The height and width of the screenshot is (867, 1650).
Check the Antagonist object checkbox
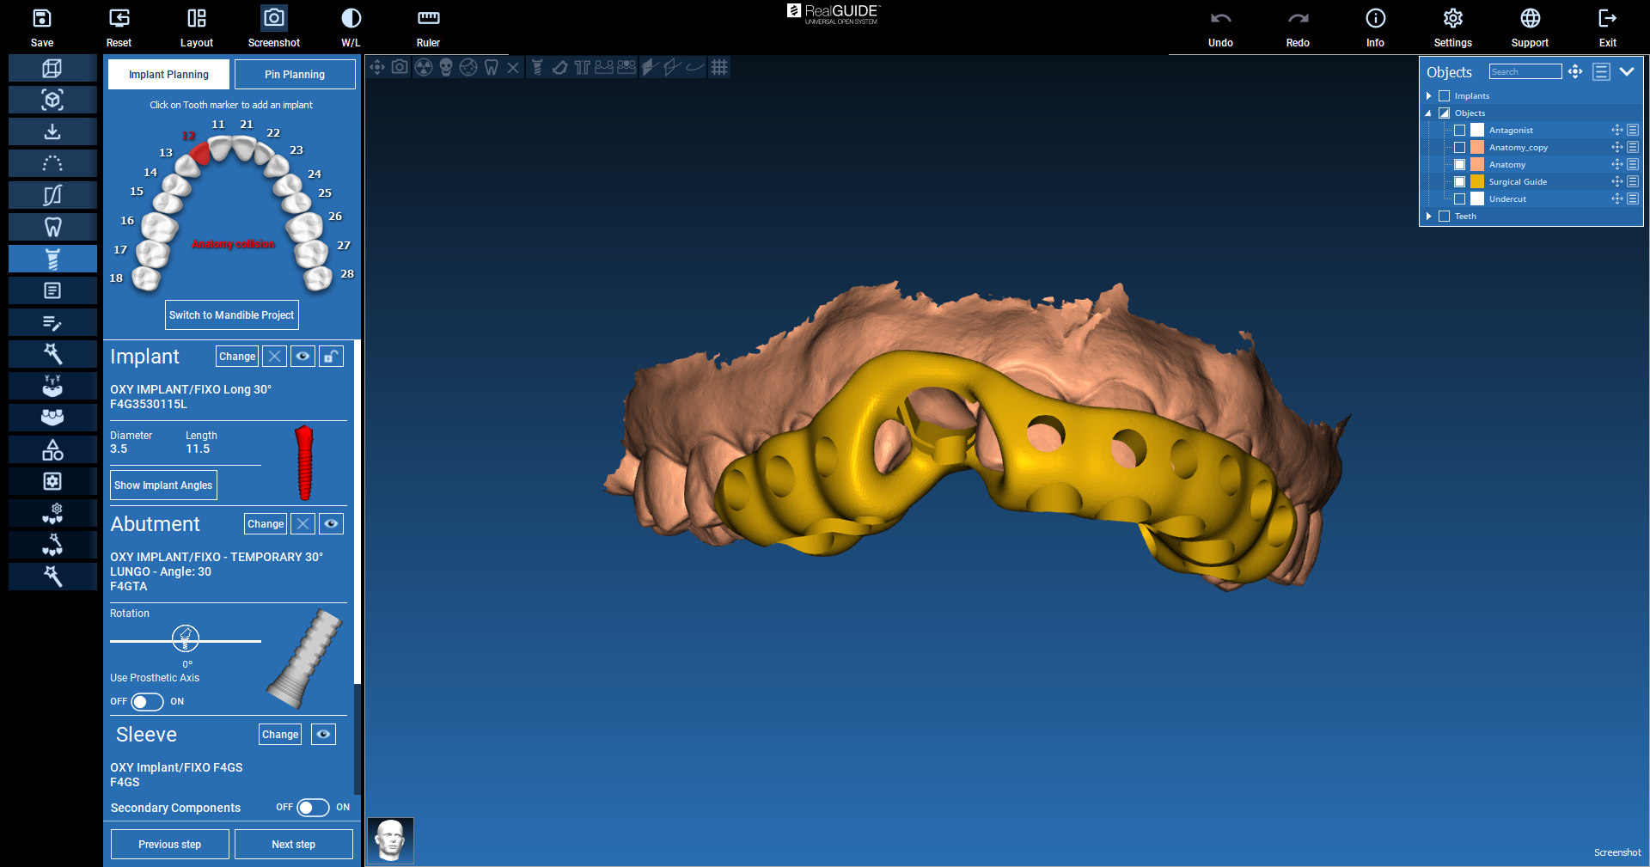point(1459,131)
